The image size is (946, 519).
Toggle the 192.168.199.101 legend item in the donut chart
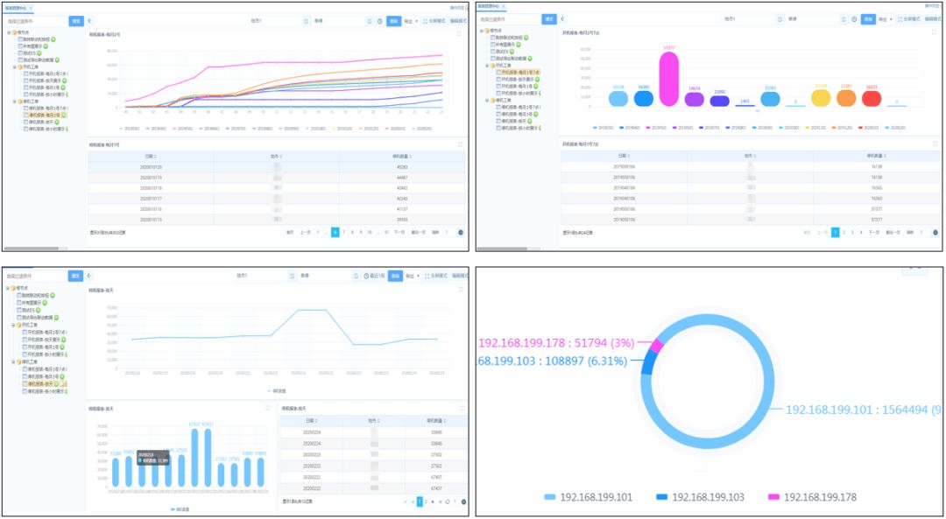coord(589,497)
